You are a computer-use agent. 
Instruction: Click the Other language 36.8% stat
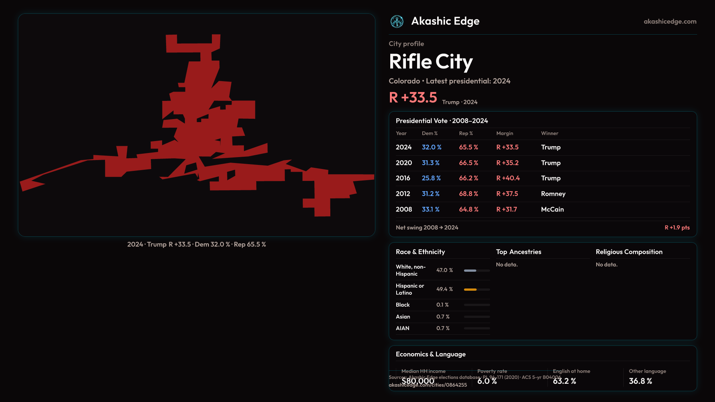(x=640, y=381)
